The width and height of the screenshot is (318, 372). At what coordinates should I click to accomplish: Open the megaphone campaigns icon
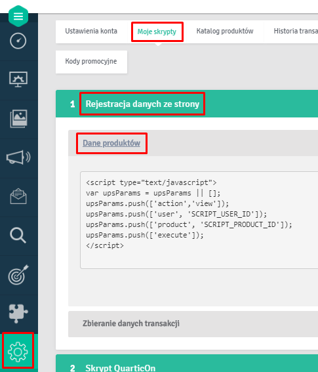click(18, 157)
